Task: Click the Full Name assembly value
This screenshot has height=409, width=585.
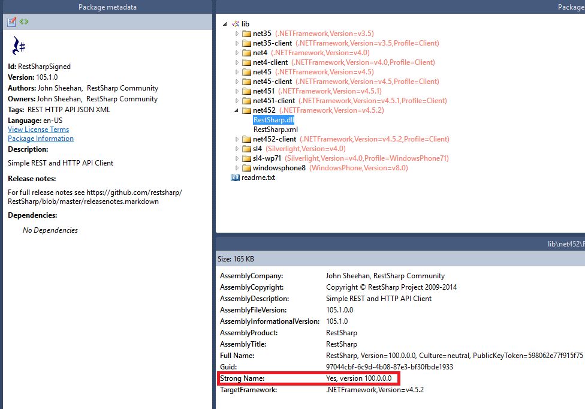Action: [454, 356]
